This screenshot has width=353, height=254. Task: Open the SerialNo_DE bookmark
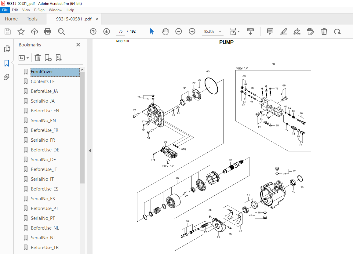[43, 160]
